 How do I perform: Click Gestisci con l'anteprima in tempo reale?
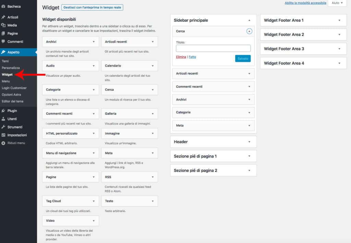point(92,7)
